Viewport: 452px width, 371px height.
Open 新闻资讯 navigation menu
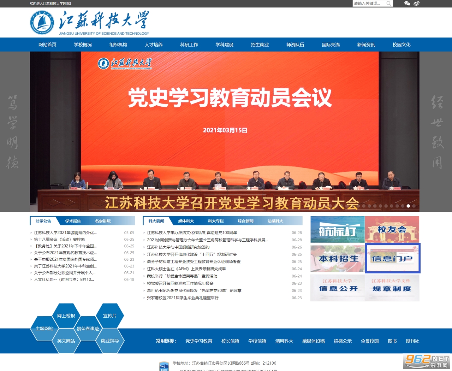click(366, 45)
